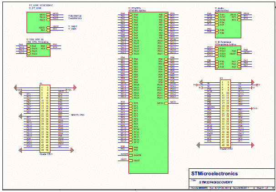Click the U_Audio designator label

point(220,8)
